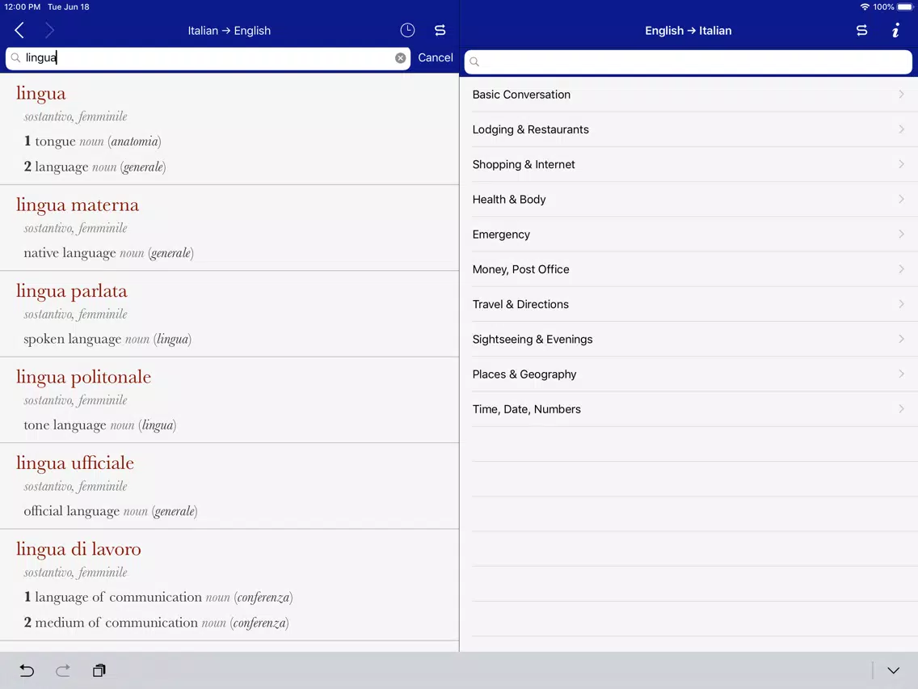Tap the Italian → English title
The image size is (918, 689).
(x=229, y=31)
